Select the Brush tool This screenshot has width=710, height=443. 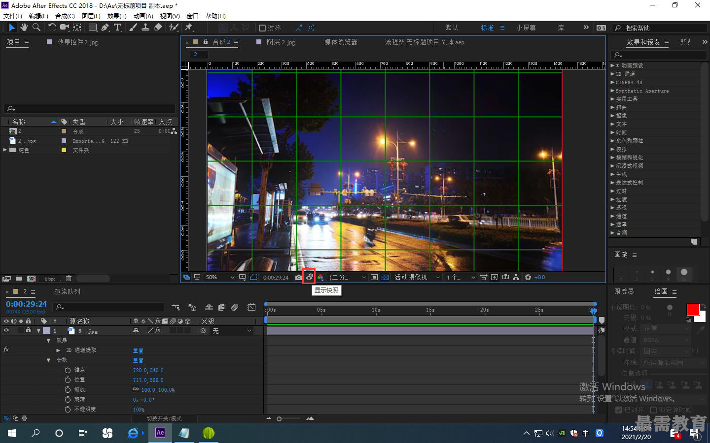click(x=133, y=28)
